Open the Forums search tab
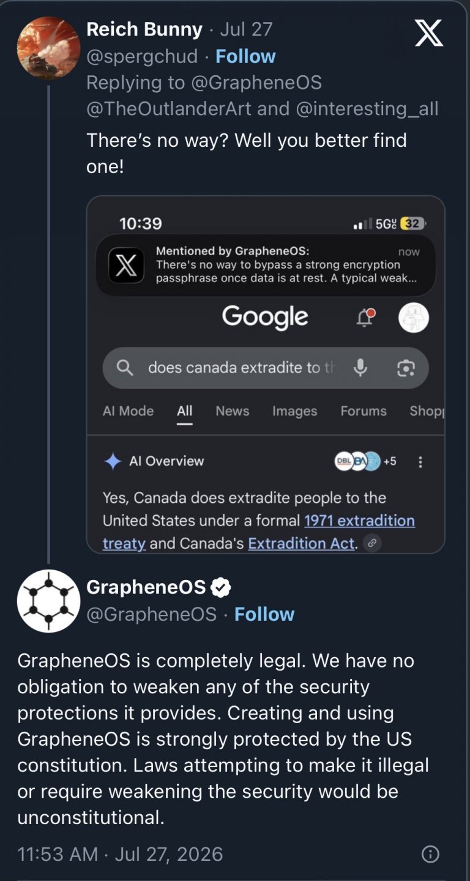Screen dimensions: 470x881 (364, 411)
